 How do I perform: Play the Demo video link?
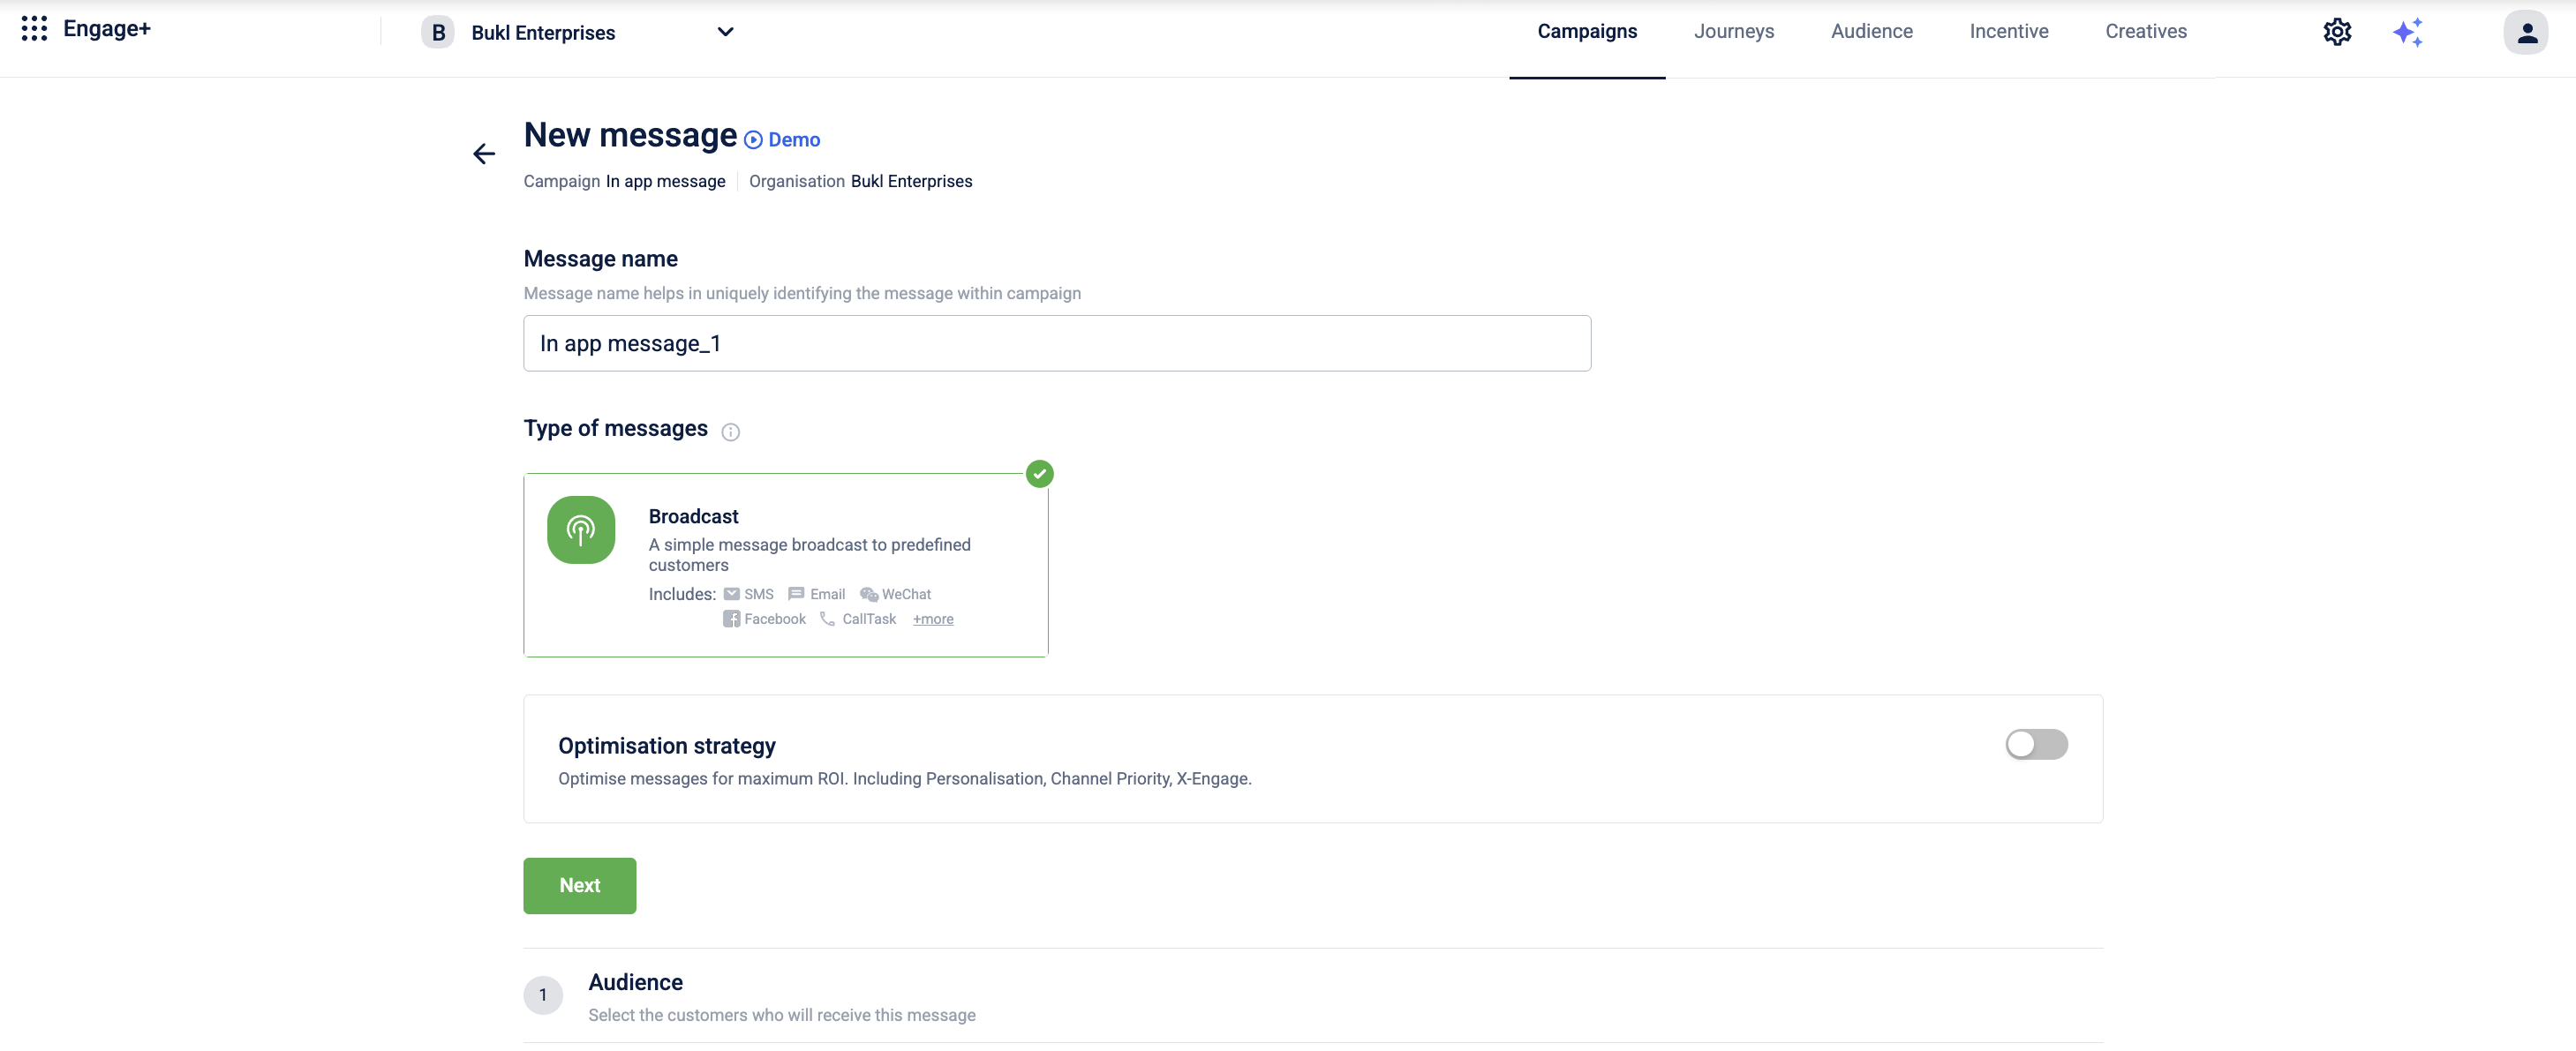click(x=782, y=140)
